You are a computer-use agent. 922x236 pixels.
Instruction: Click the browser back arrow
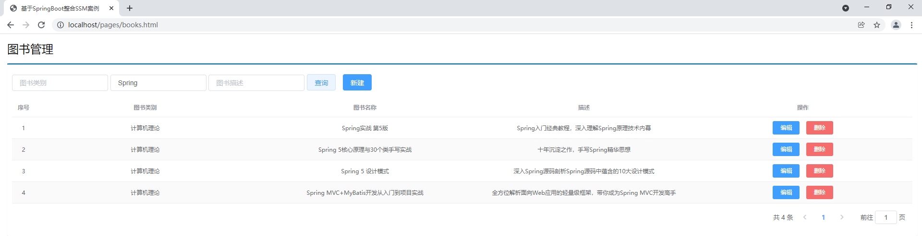click(x=11, y=25)
